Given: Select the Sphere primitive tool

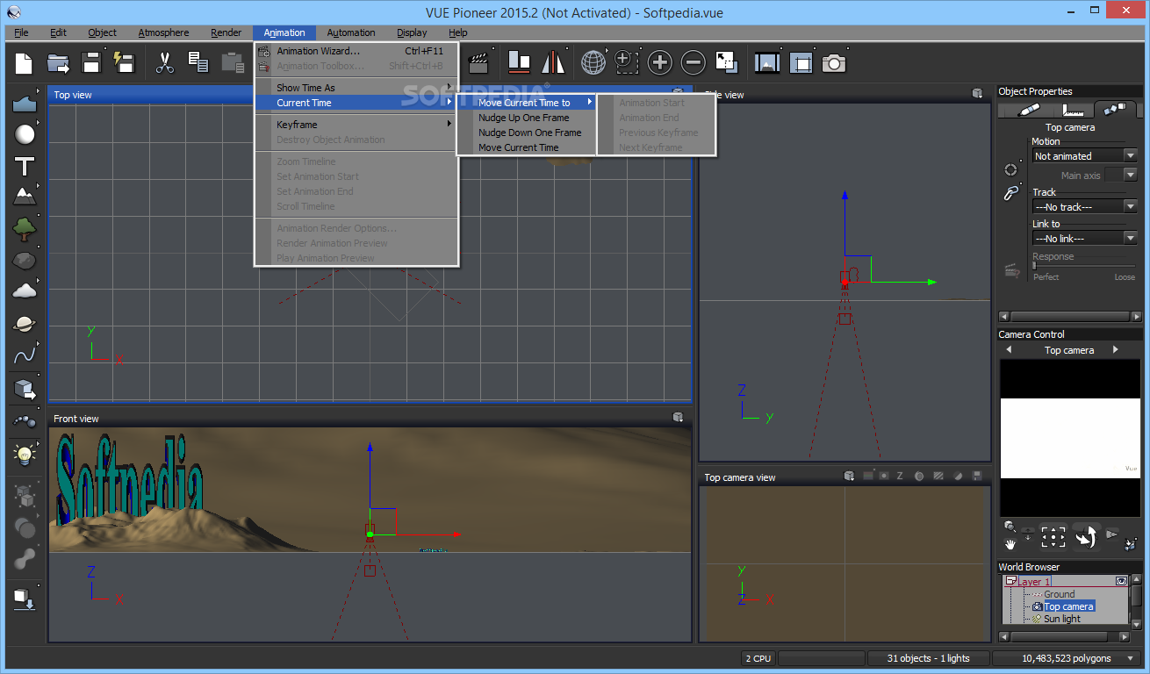Looking at the screenshot, I should pos(25,134).
